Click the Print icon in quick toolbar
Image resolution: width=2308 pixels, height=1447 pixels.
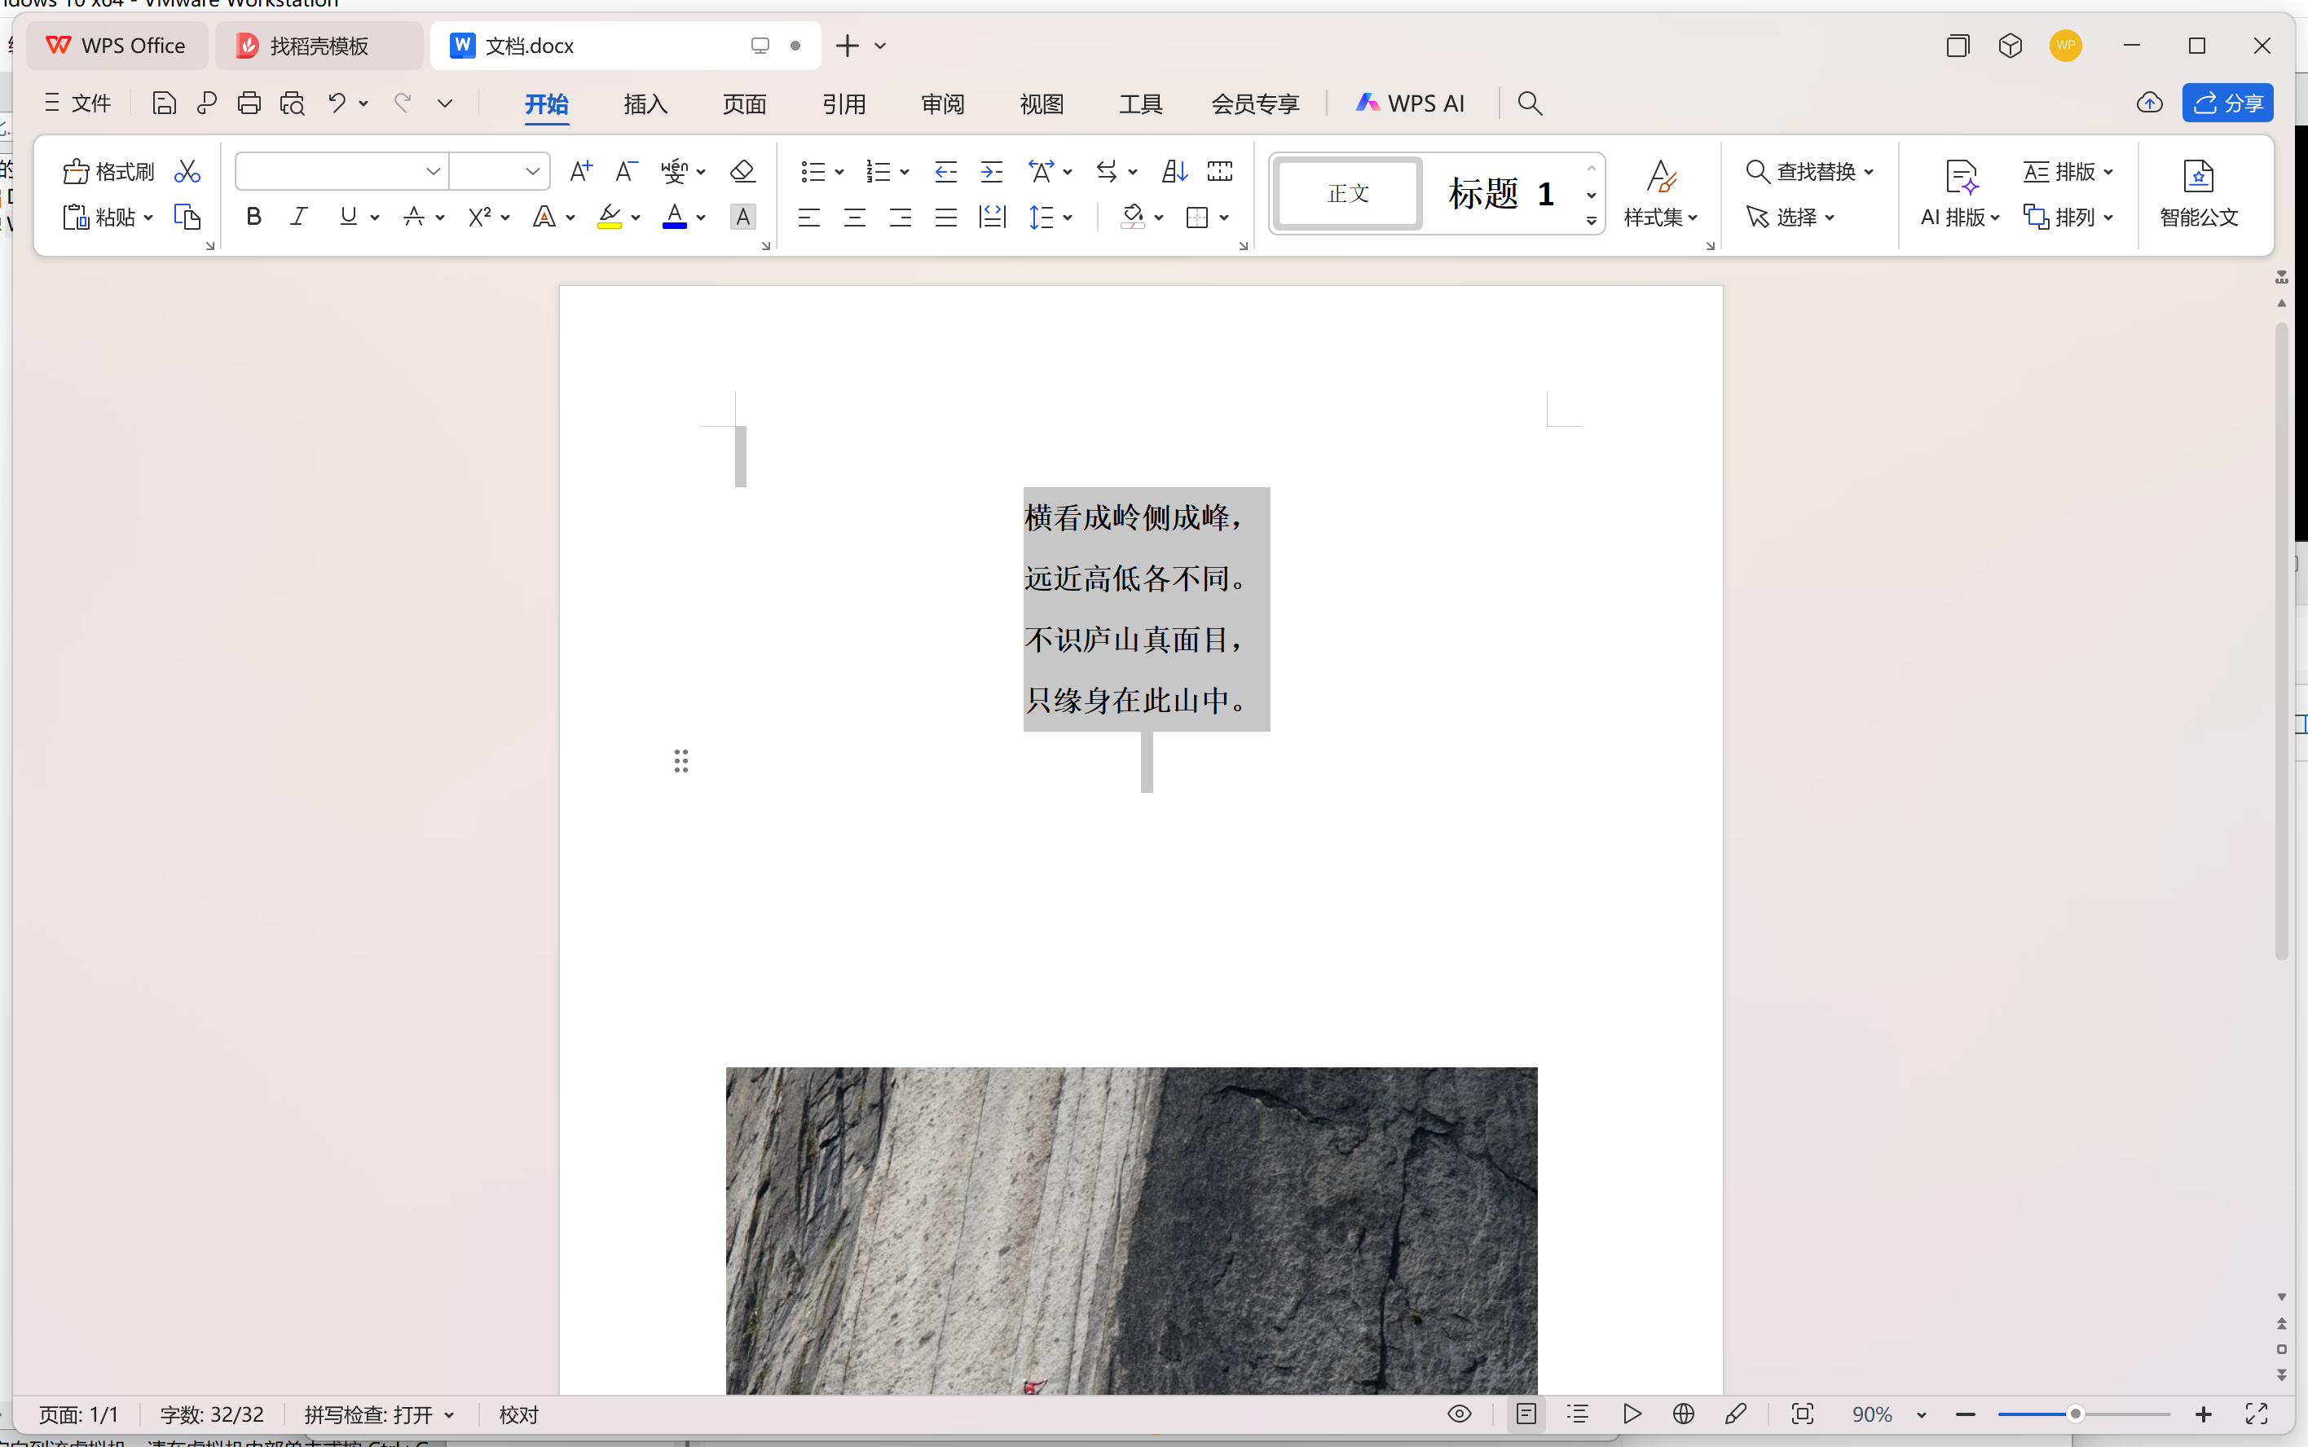coord(249,103)
